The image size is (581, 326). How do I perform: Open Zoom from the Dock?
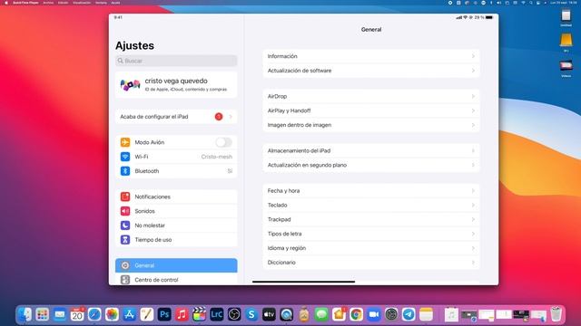point(374,314)
